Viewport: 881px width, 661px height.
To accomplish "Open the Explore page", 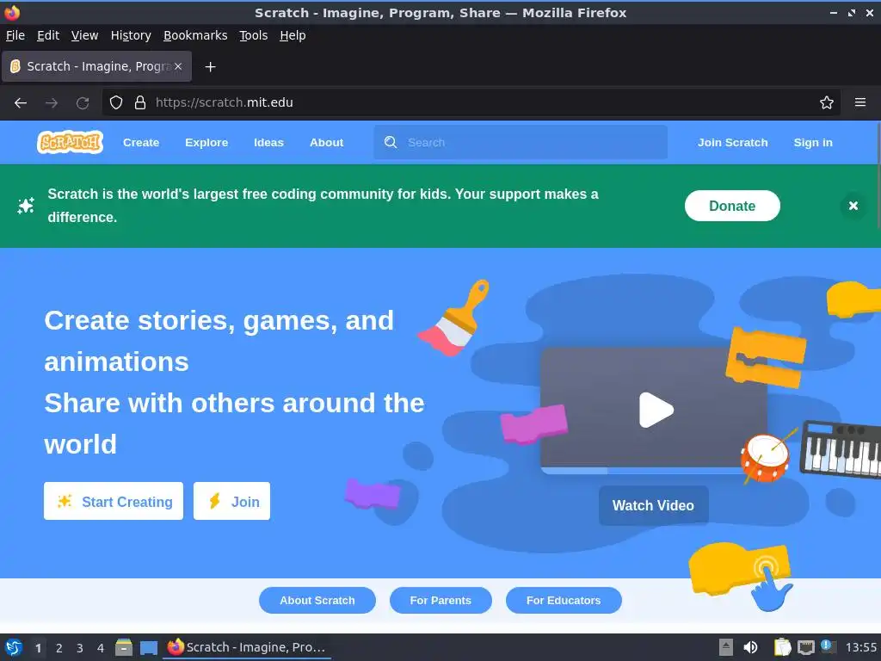I will [x=206, y=143].
